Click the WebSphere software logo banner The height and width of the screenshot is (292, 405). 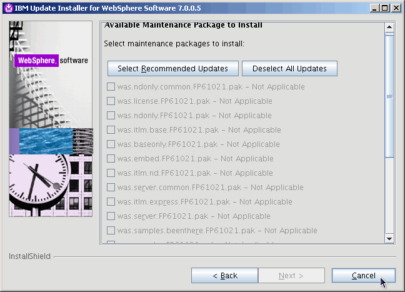tap(51, 61)
